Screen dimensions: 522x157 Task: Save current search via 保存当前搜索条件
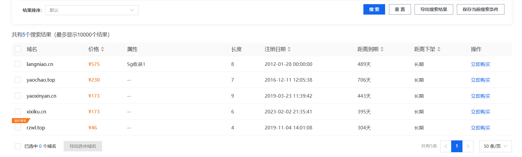pos(480,9)
